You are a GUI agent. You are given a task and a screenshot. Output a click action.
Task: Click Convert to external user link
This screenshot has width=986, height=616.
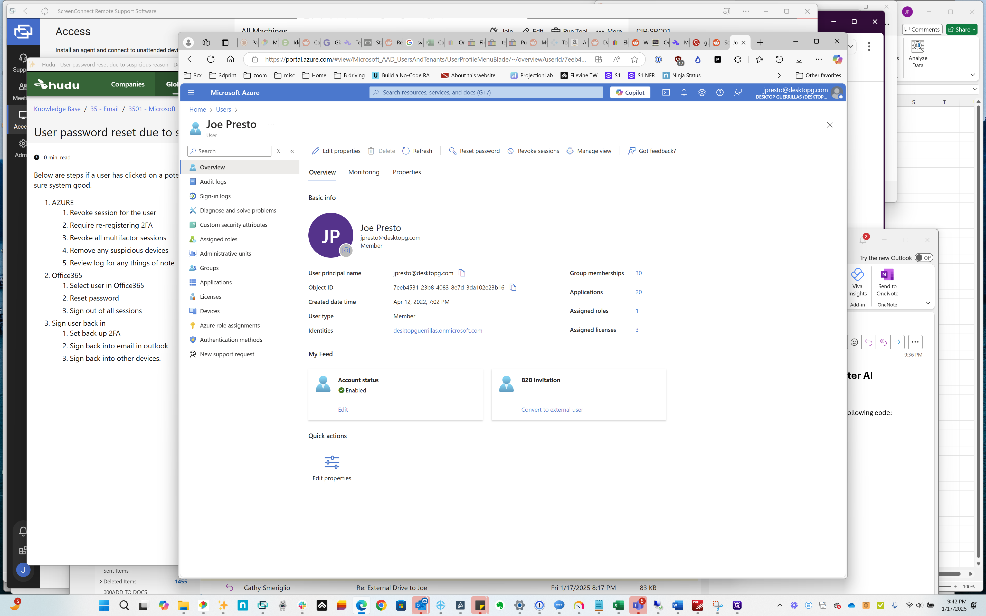552,409
